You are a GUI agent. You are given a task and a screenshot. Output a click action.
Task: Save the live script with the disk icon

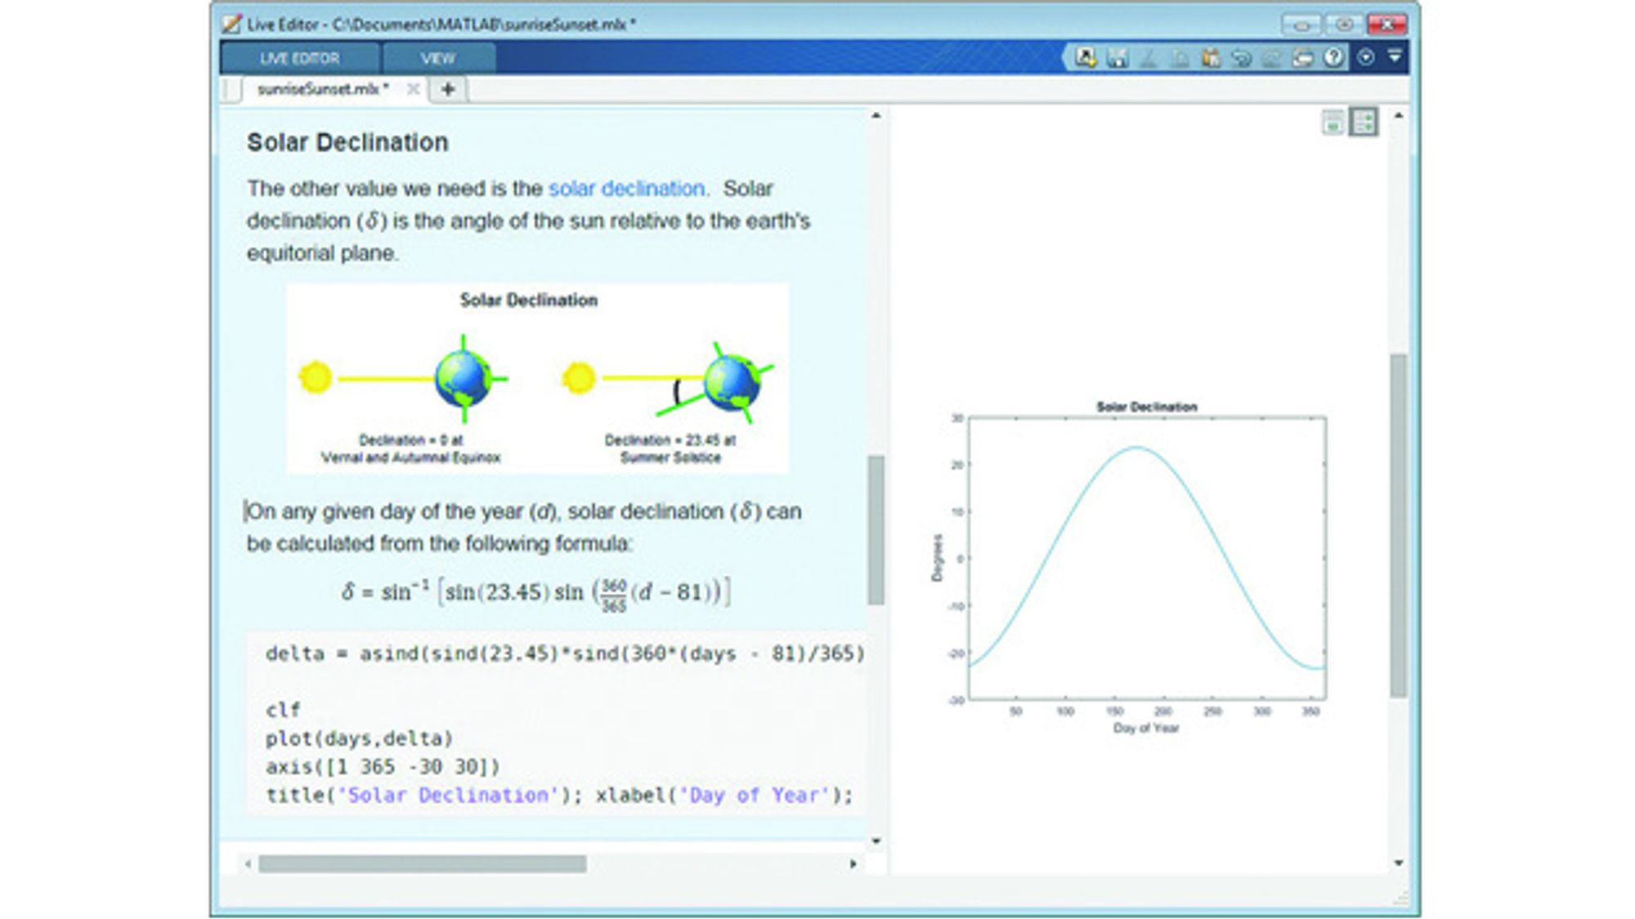pos(1117,57)
